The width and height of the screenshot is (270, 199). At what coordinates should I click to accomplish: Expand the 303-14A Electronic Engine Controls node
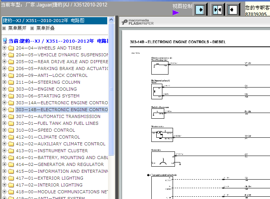point(5,102)
